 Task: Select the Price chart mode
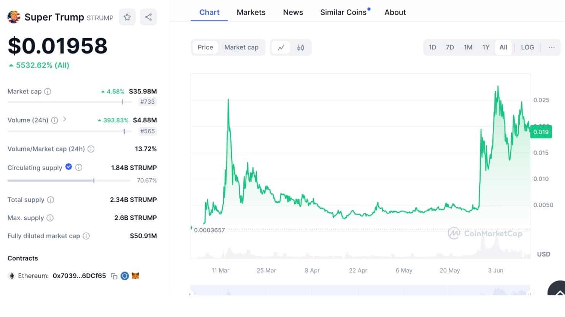[x=205, y=47]
